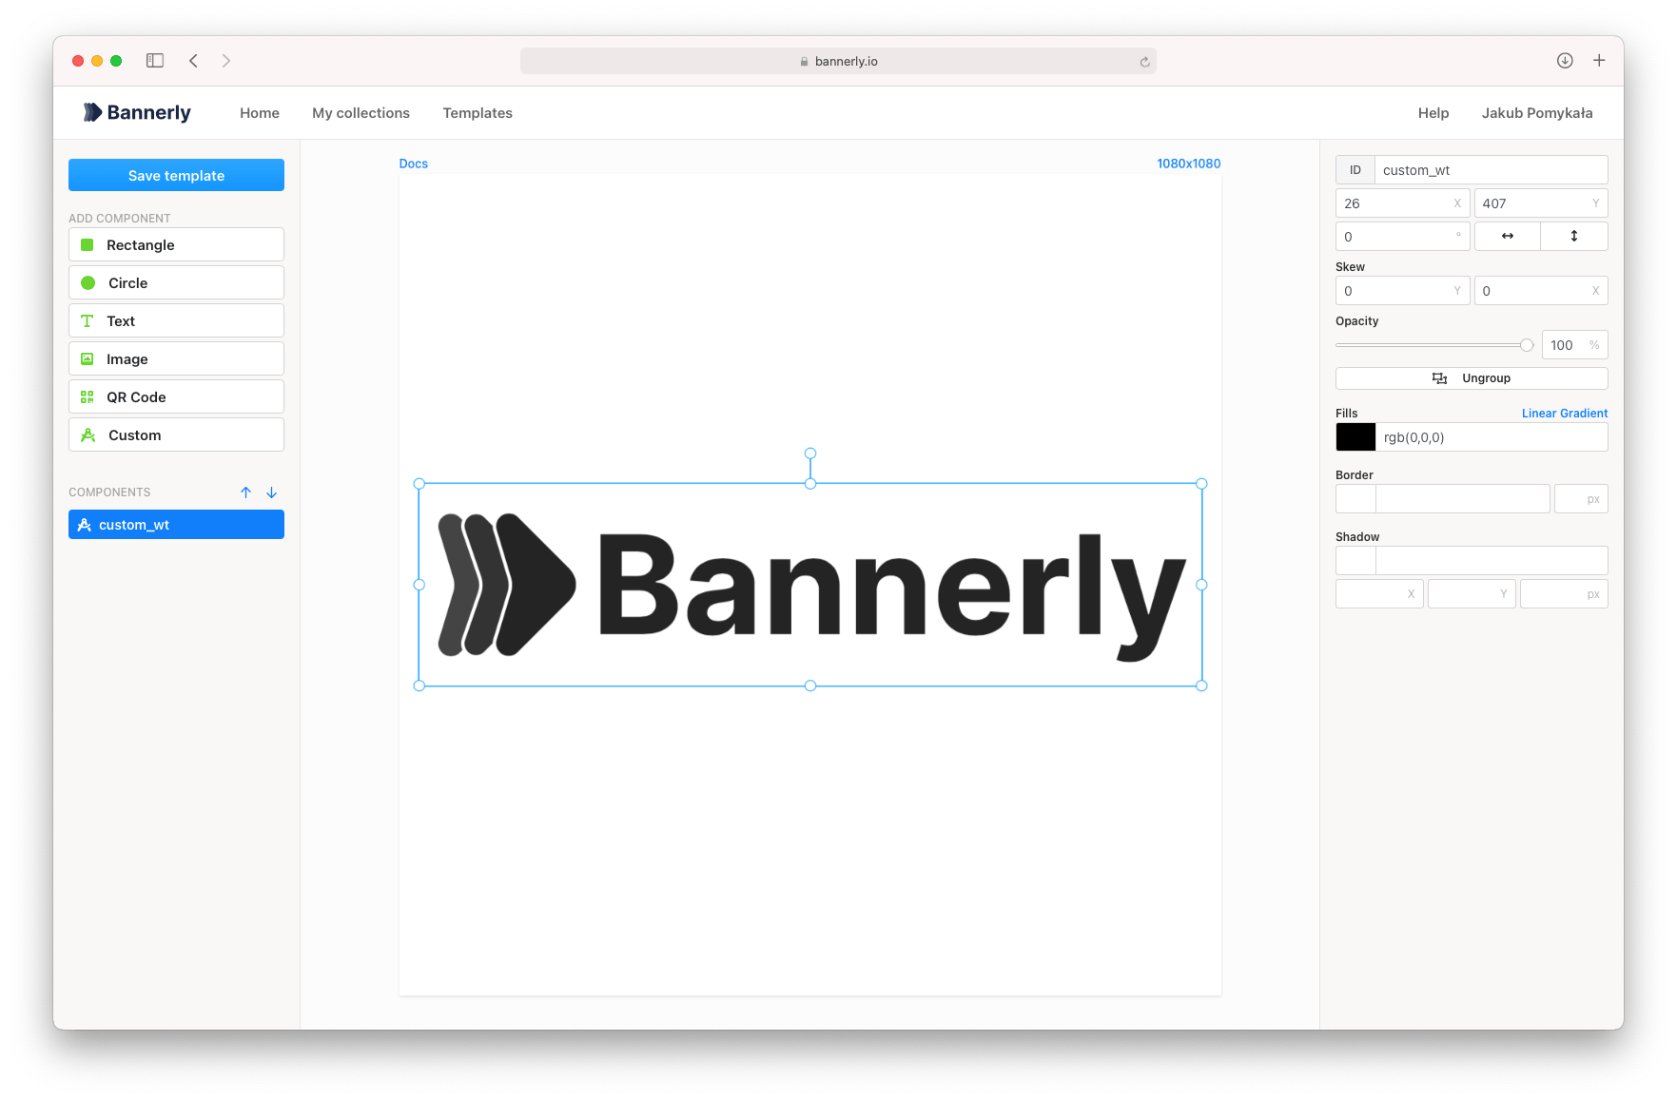Add a Custom component
This screenshot has width=1677, height=1100.
[176, 434]
